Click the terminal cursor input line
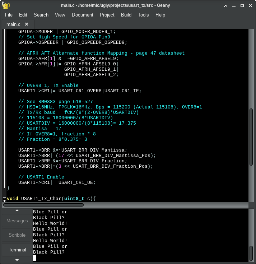256x264 pixels. [34, 258]
